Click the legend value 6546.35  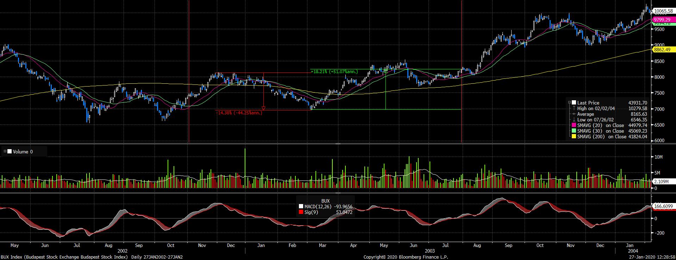[x=639, y=120]
